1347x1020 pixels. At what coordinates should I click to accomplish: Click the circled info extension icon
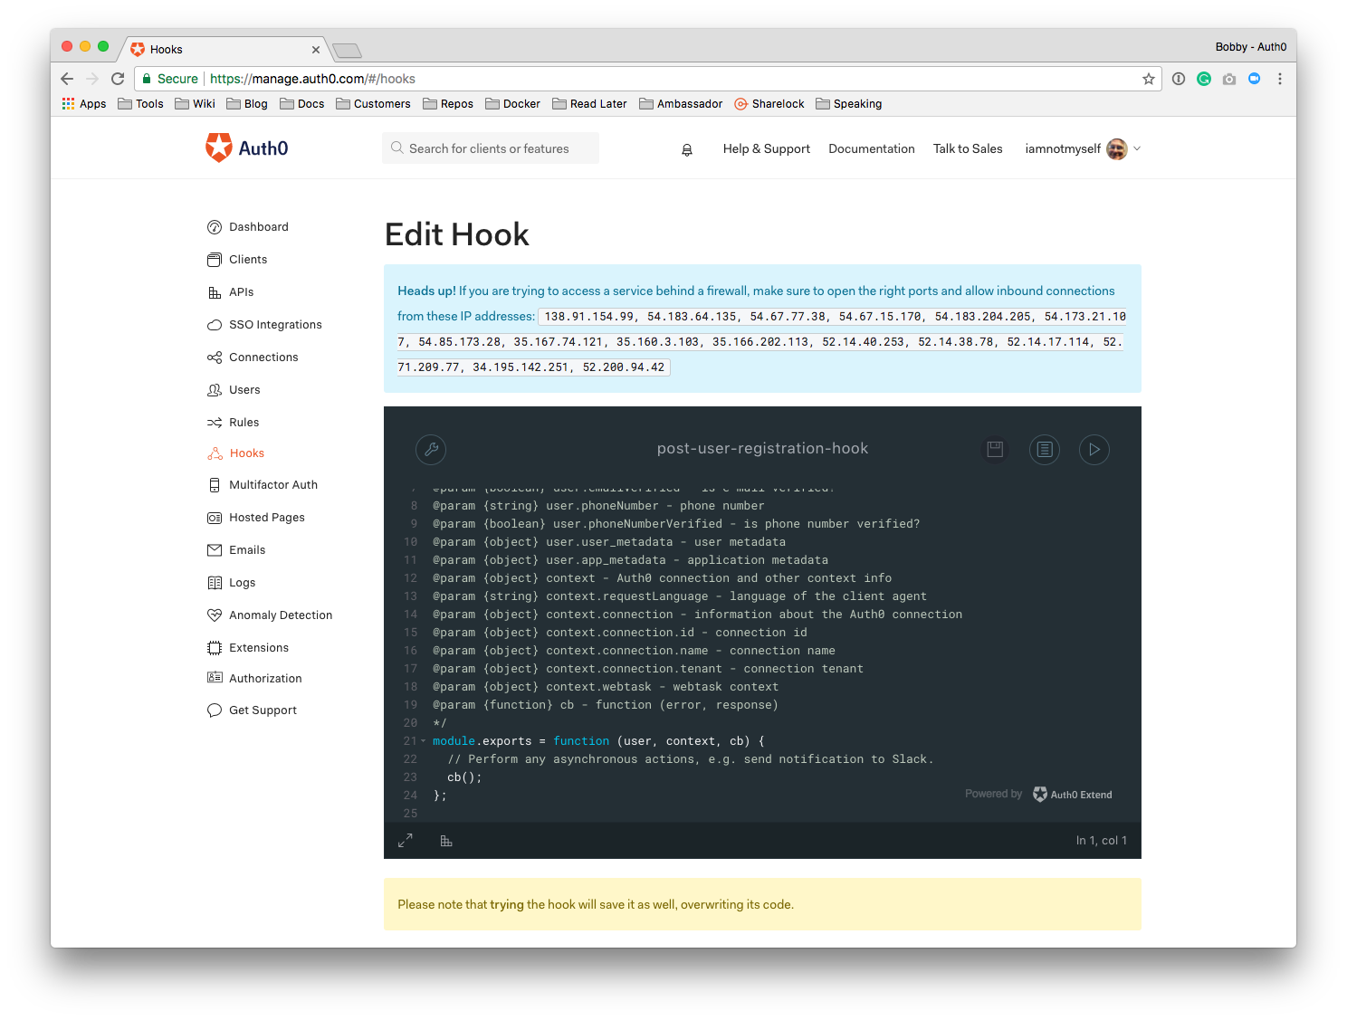[1179, 79]
